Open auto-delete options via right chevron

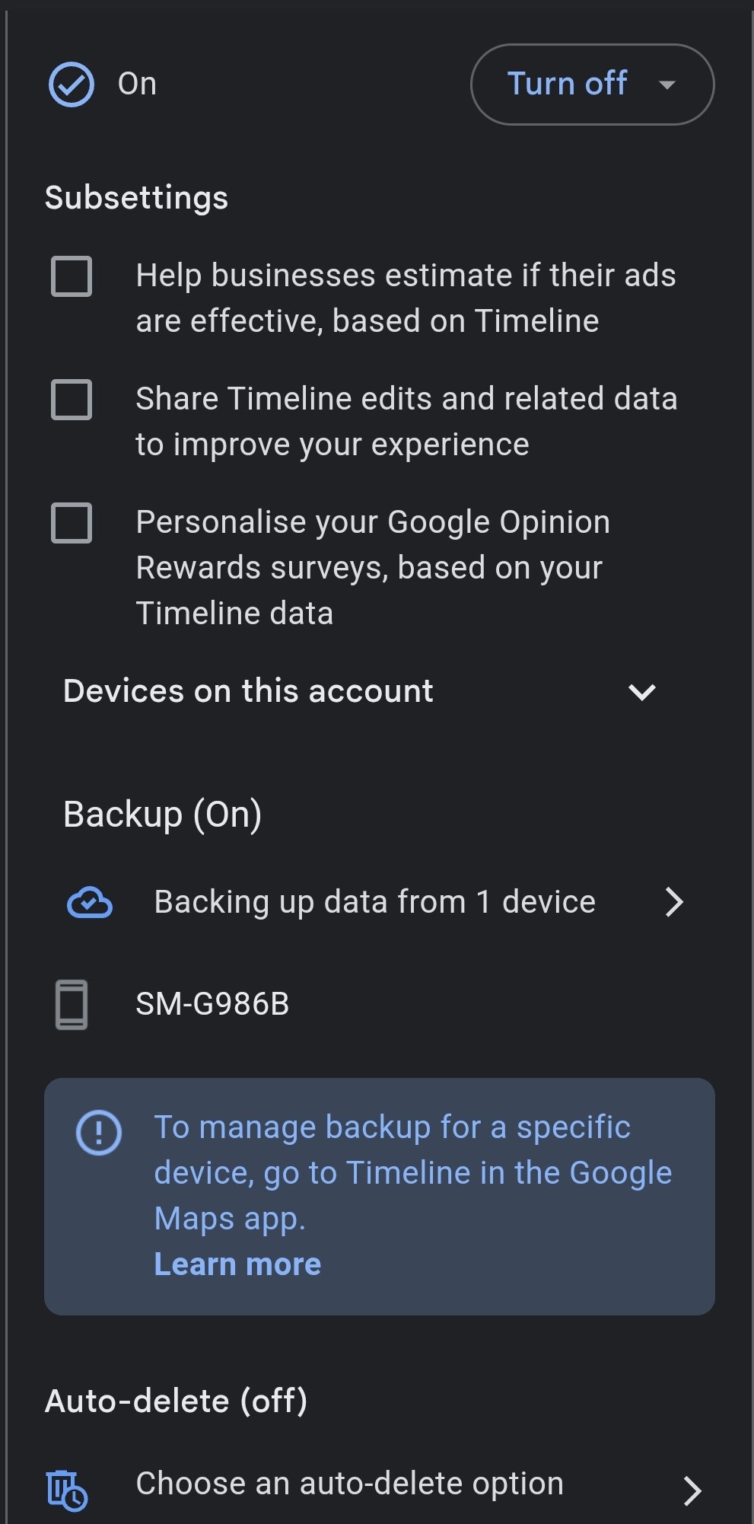692,1491
